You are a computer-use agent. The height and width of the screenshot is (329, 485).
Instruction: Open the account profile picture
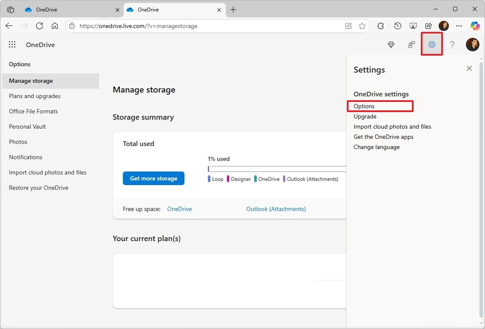click(x=472, y=45)
